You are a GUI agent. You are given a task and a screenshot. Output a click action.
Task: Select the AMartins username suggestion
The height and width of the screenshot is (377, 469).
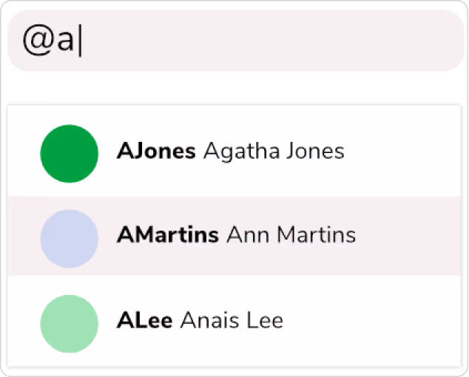coord(168,236)
